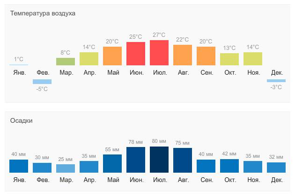Click the March 25 мм precipitation bar
Viewport: 295px width, 196px height.
[66, 168]
